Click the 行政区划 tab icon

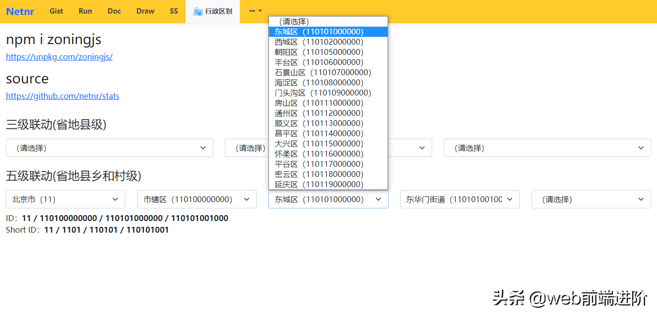198,12
